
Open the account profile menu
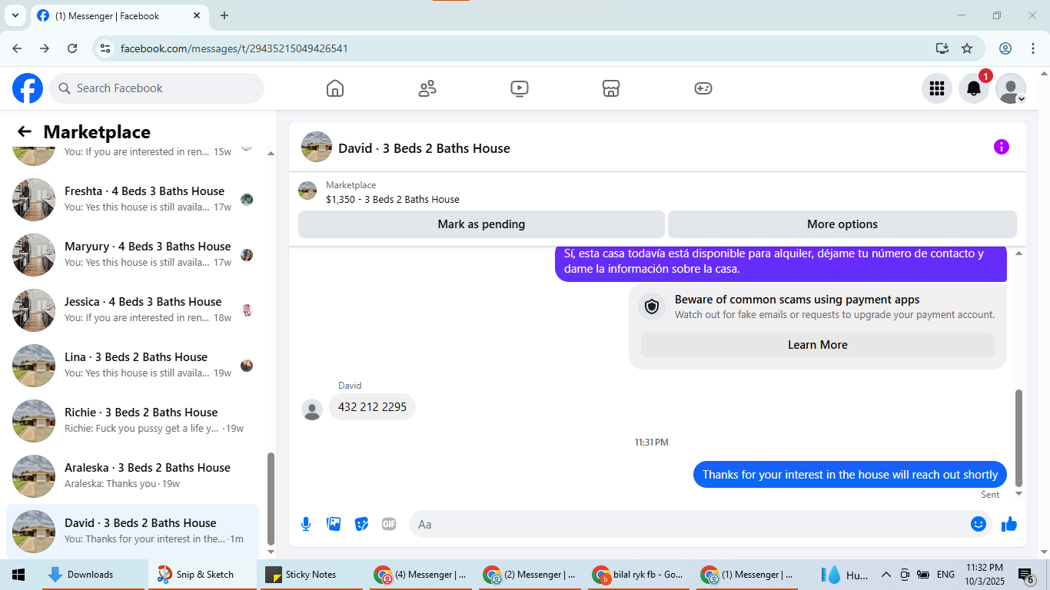click(x=1011, y=88)
